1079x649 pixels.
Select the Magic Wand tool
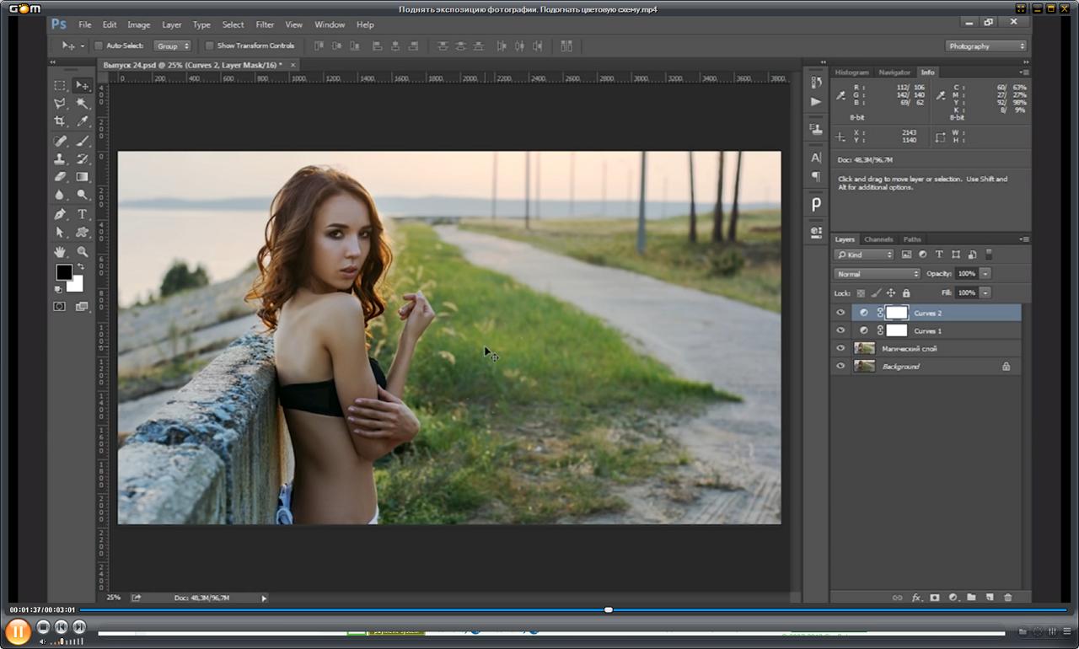(83, 104)
